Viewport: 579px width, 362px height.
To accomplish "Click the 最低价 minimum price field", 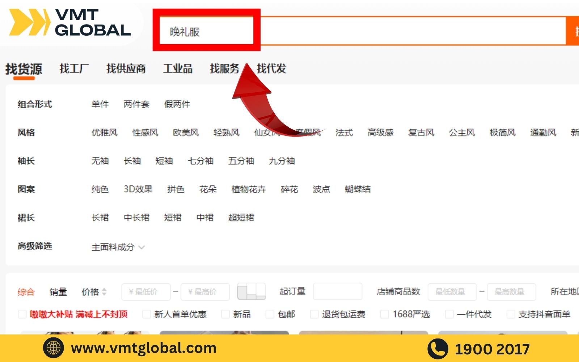I will [x=146, y=292].
